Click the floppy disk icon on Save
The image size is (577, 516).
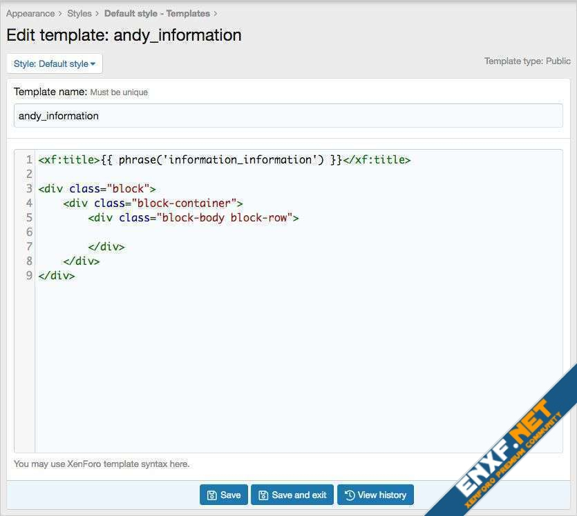(x=212, y=495)
